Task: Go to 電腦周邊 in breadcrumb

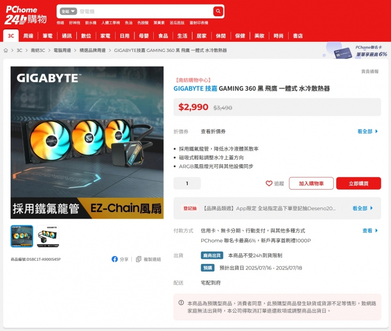Action: pos(62,50)
